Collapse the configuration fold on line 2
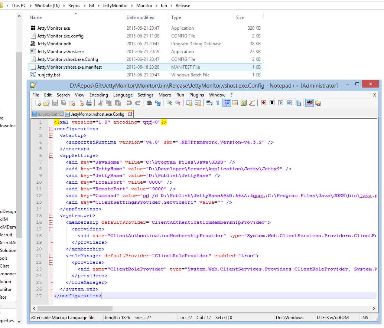The height and width of the screenshot is (328, 384). click(x=51, y=129)
